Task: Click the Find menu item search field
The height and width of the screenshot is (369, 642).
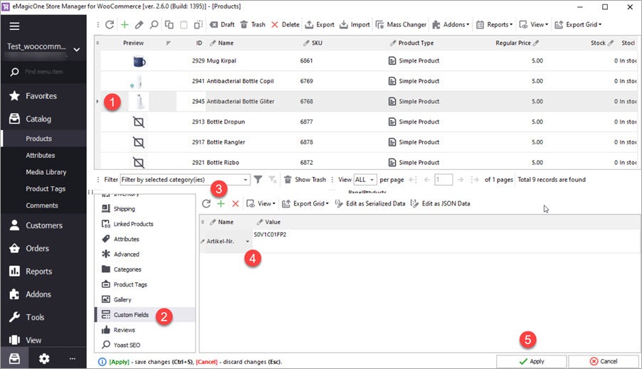Action: pyautogui.click(x=50, y=72)
